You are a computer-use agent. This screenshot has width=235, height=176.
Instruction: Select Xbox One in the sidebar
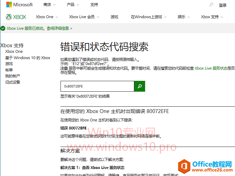[x=14, y=51]
